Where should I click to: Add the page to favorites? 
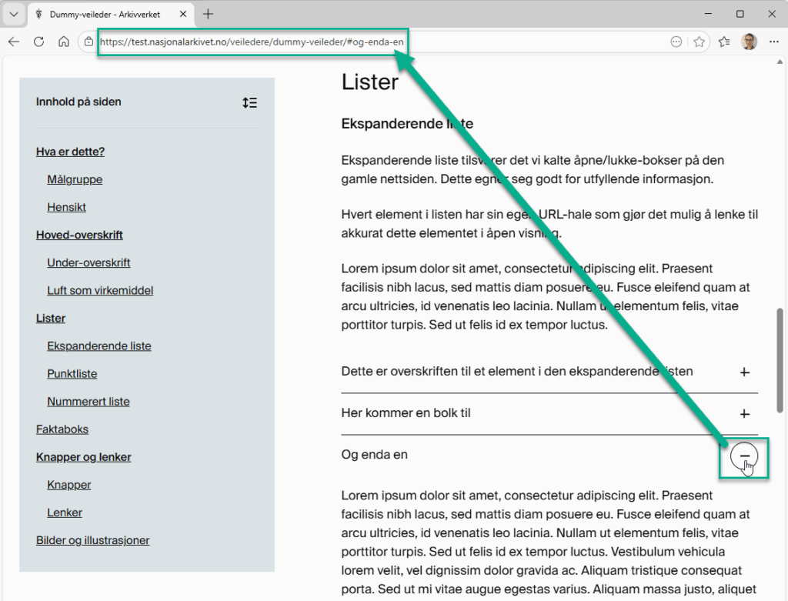click(700, 42)
